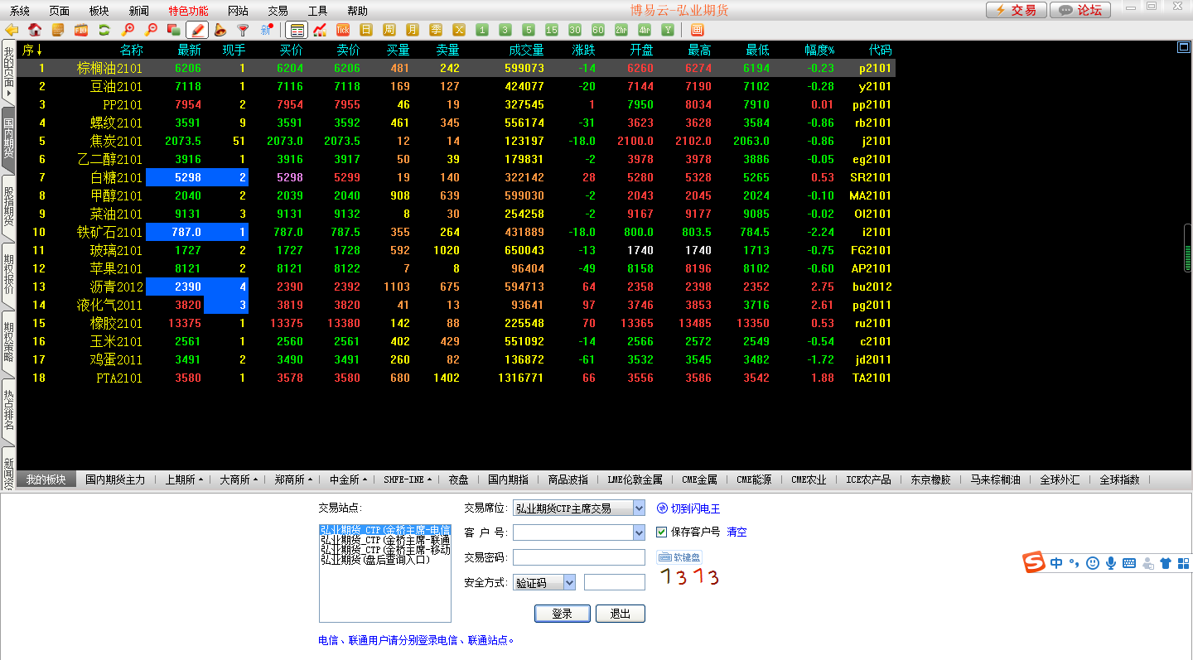Image resolution: width=1193 pixels, height=660 pixels.
Task: Select the 15-minute period icon
Action: 552,30
